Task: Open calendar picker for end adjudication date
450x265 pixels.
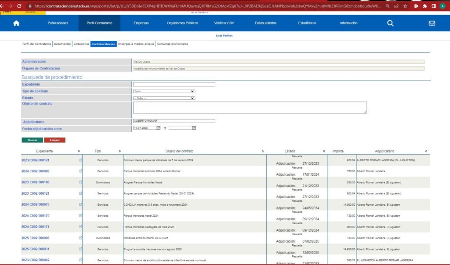Action: point(194,128)
